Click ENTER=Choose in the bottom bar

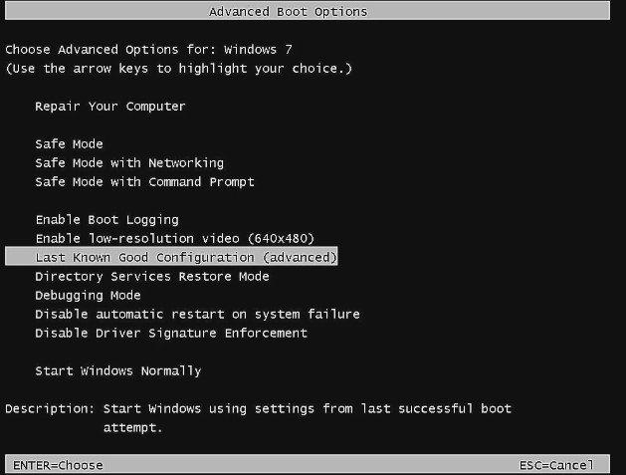coord(58,465)
